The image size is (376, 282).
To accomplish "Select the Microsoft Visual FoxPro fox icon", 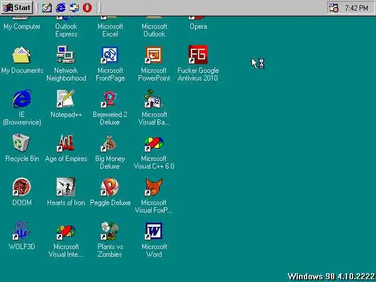I will click(154, 187).
